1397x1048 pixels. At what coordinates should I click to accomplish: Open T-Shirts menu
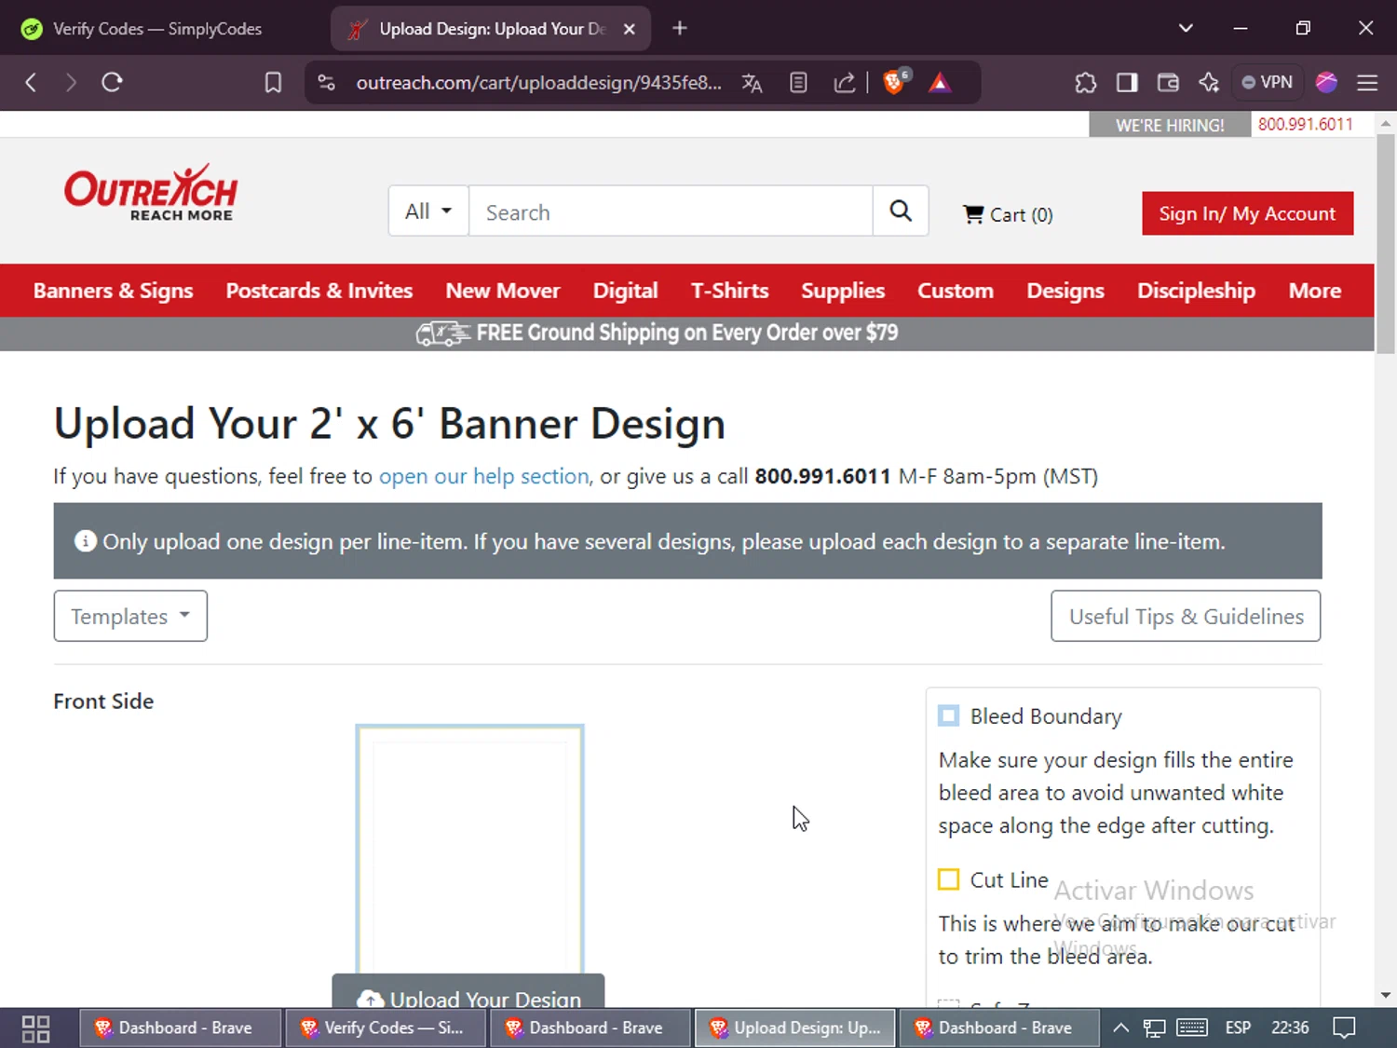[729, 291]
